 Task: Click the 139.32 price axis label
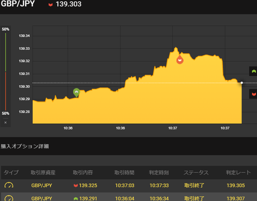(x=24, y=61)
